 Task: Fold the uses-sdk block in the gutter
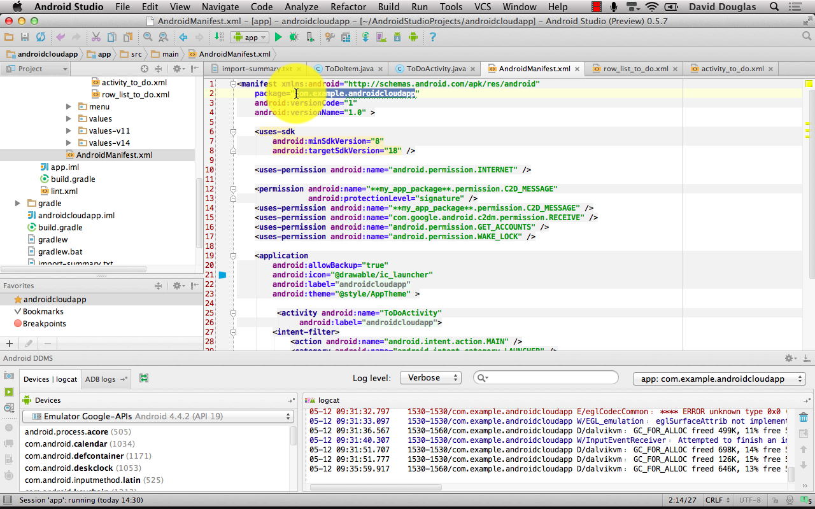tap(234, 132)
